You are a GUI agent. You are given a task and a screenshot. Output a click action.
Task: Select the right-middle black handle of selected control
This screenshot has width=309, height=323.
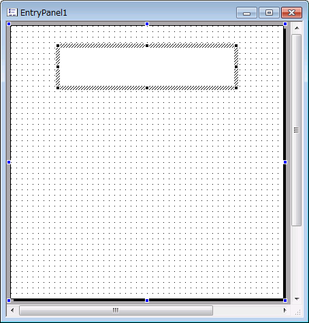point(236,67)
